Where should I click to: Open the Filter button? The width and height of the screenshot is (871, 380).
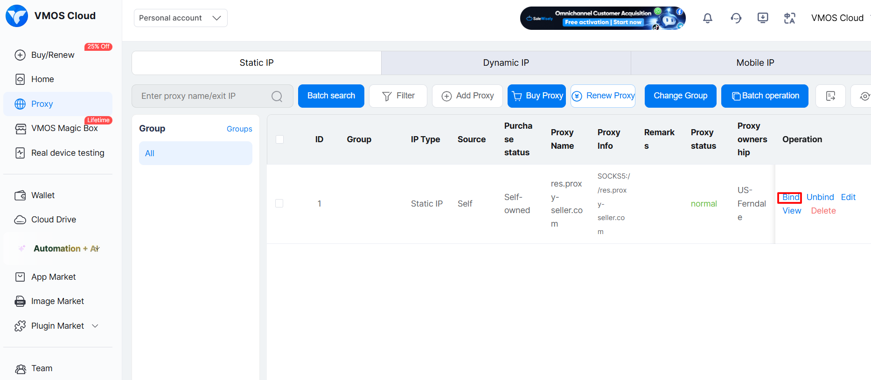[x=398, y=96]
